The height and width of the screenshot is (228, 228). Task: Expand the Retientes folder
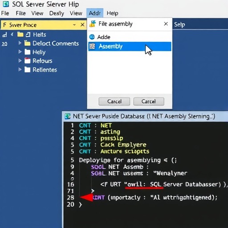[x=20, y=69]
